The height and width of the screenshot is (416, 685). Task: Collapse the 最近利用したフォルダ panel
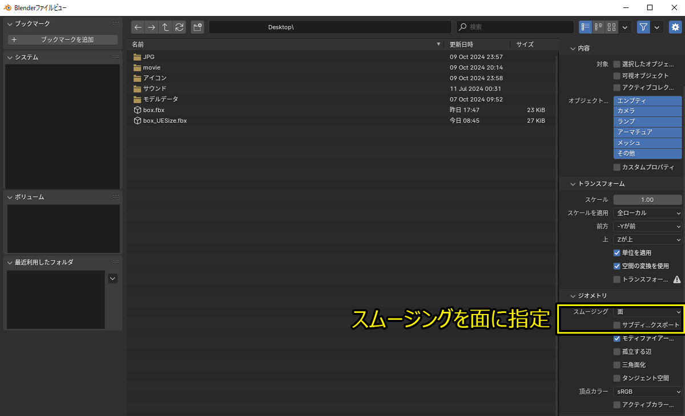10,263
